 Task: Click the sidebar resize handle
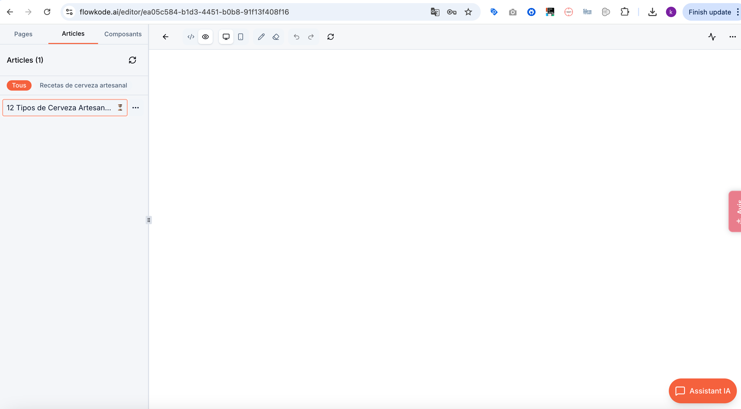[149, 220]
